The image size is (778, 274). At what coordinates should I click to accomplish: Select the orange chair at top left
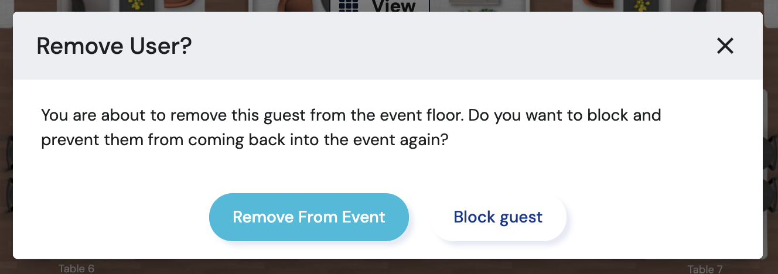(179, 5)
